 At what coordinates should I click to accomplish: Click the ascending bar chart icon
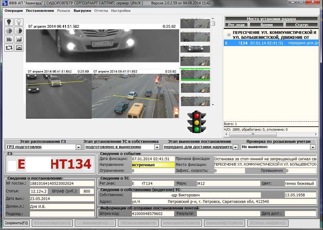point(19,39)
